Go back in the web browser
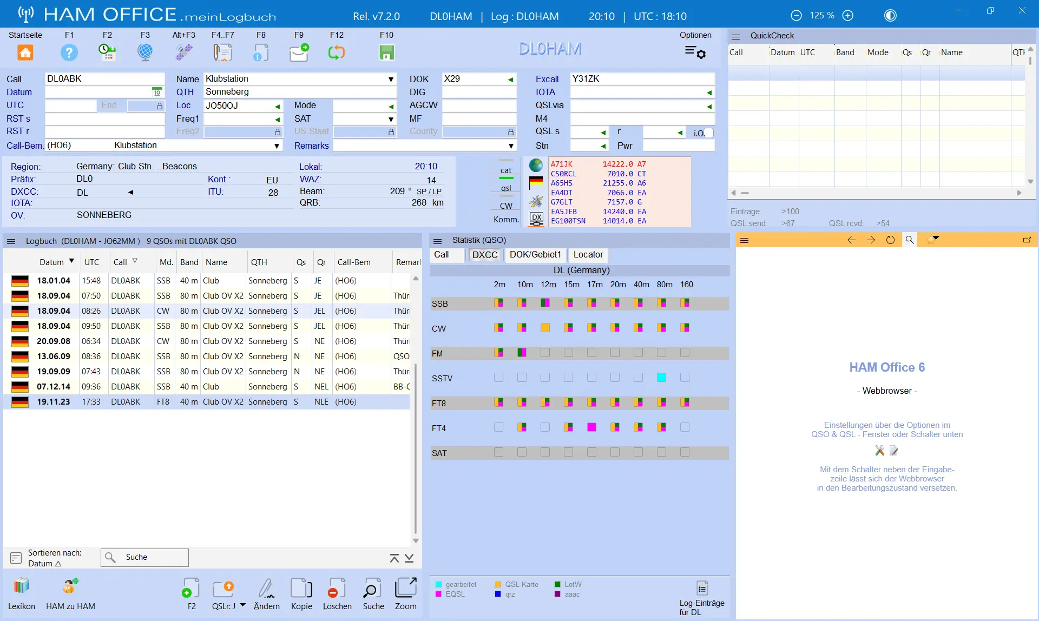This screenshot has width=1039, height=621. click(851, 240)
